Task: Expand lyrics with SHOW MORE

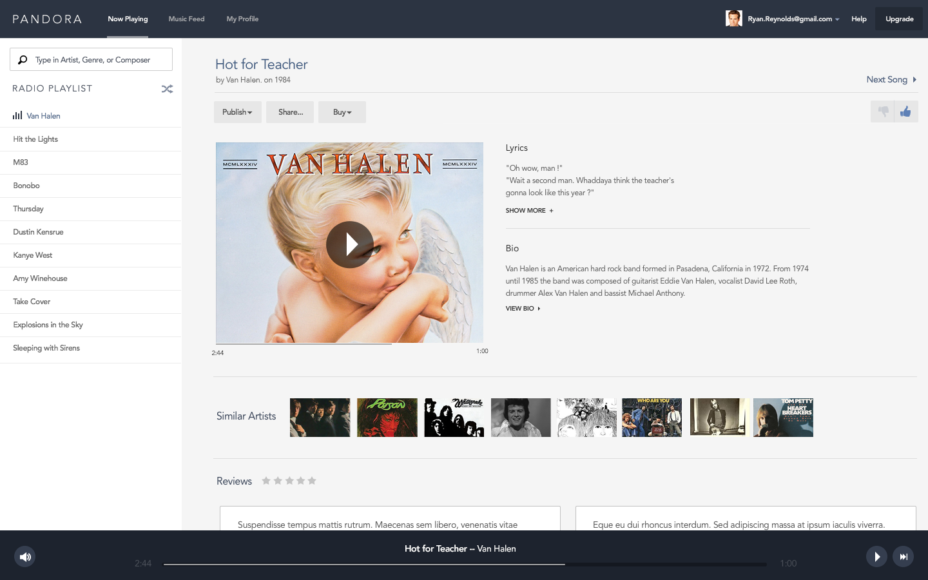Action: click(x=529, y=211)
